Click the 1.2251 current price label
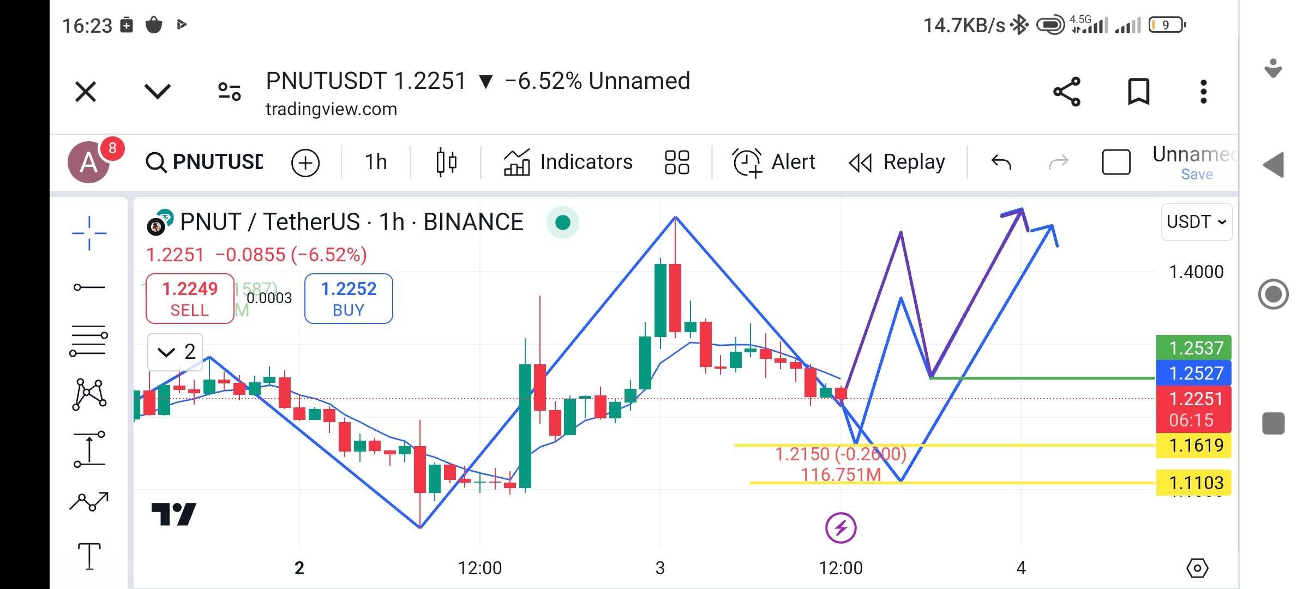The image size is (1309, 589). [1193, 409]
